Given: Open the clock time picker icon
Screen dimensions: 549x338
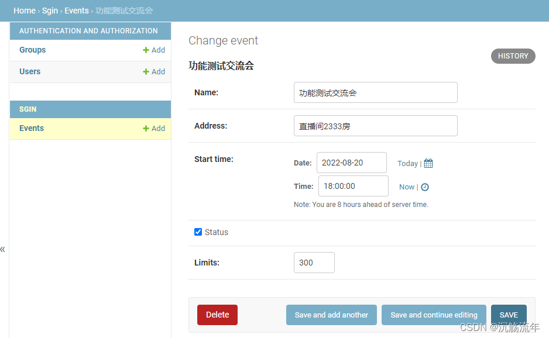Looking at the screenshot, I should (425, 187).
